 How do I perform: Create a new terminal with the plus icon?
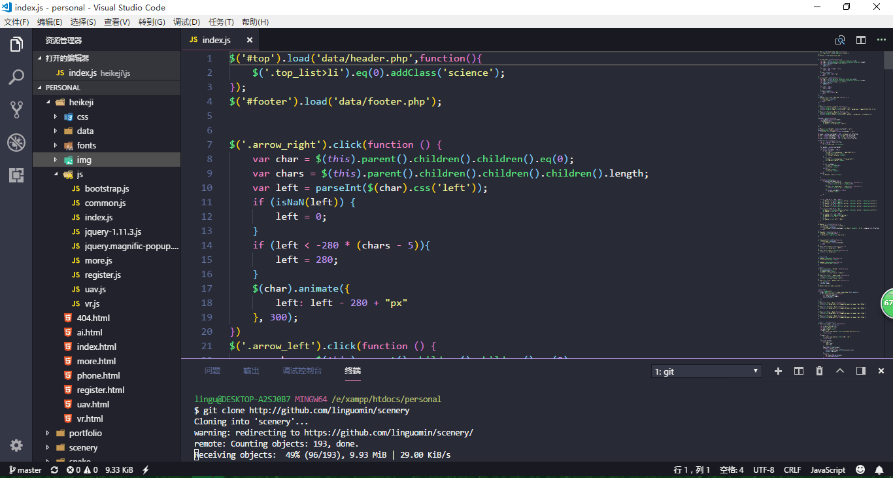coord(778,371)
